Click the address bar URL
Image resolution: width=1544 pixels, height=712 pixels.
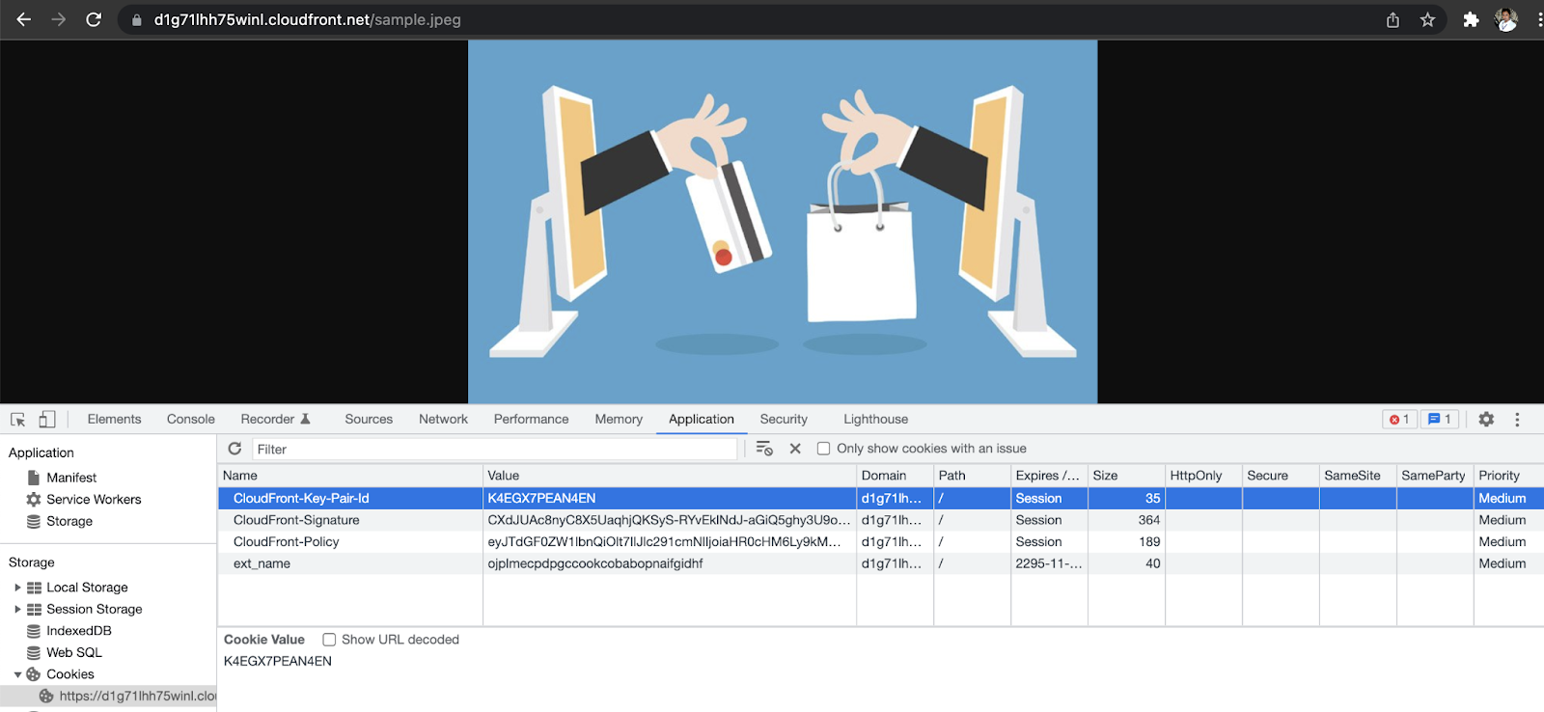click(308, 19)
